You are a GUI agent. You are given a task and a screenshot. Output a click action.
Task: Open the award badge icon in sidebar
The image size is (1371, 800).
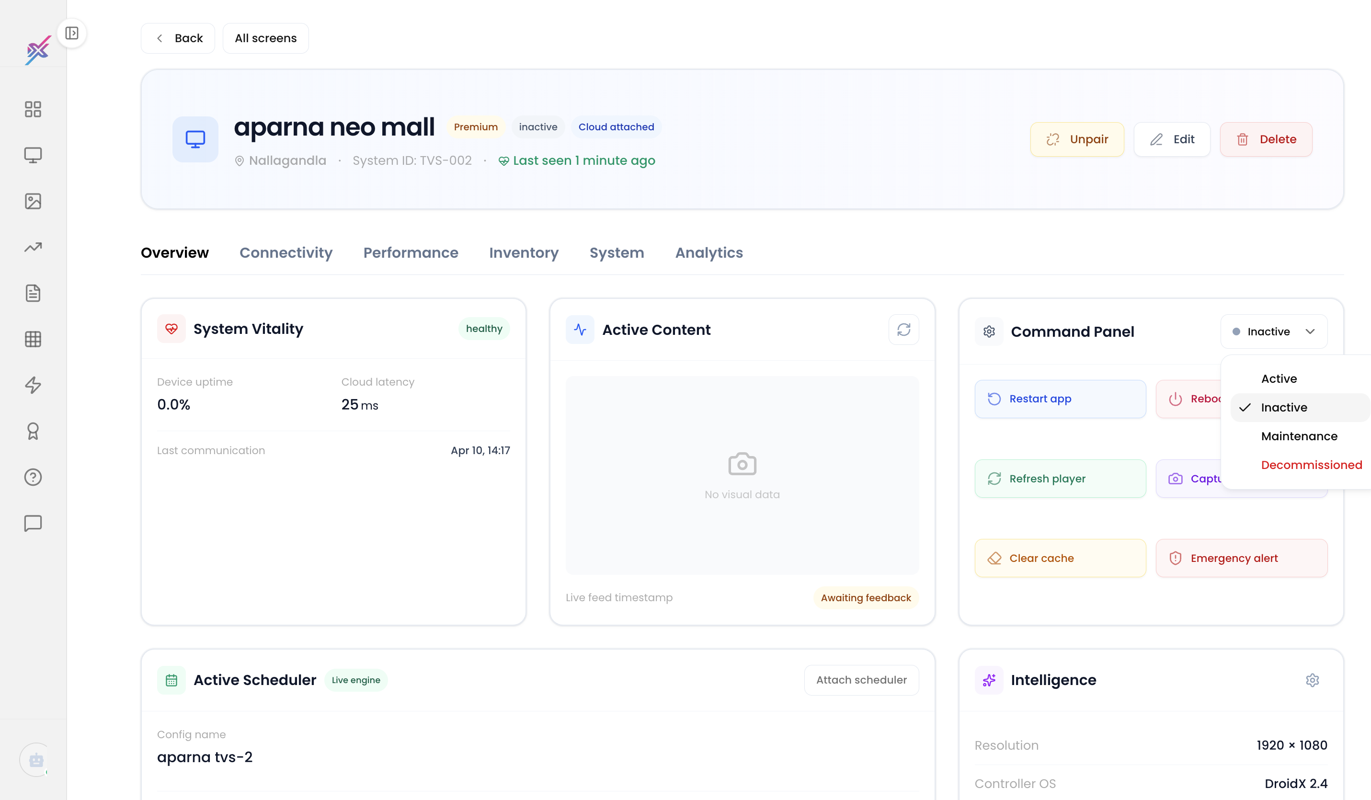click(33, 431)
